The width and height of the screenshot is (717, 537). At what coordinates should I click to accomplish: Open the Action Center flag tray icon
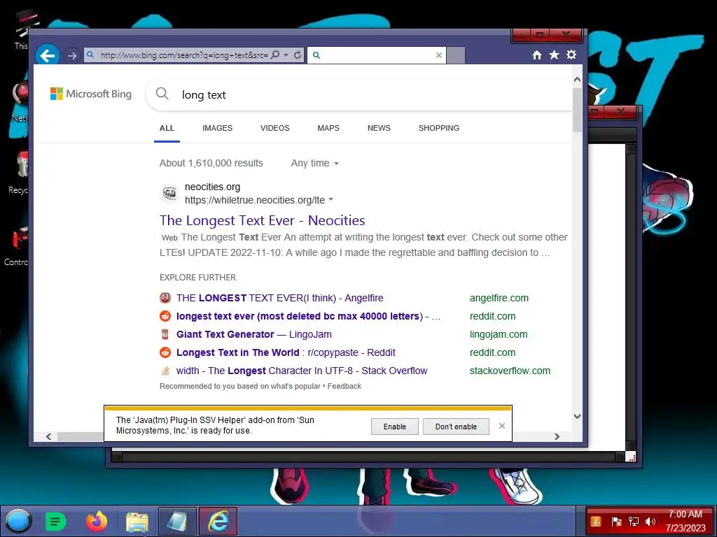point(616,521)
